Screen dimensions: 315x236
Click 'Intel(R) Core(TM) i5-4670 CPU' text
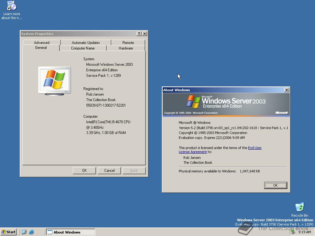point(108,122)
